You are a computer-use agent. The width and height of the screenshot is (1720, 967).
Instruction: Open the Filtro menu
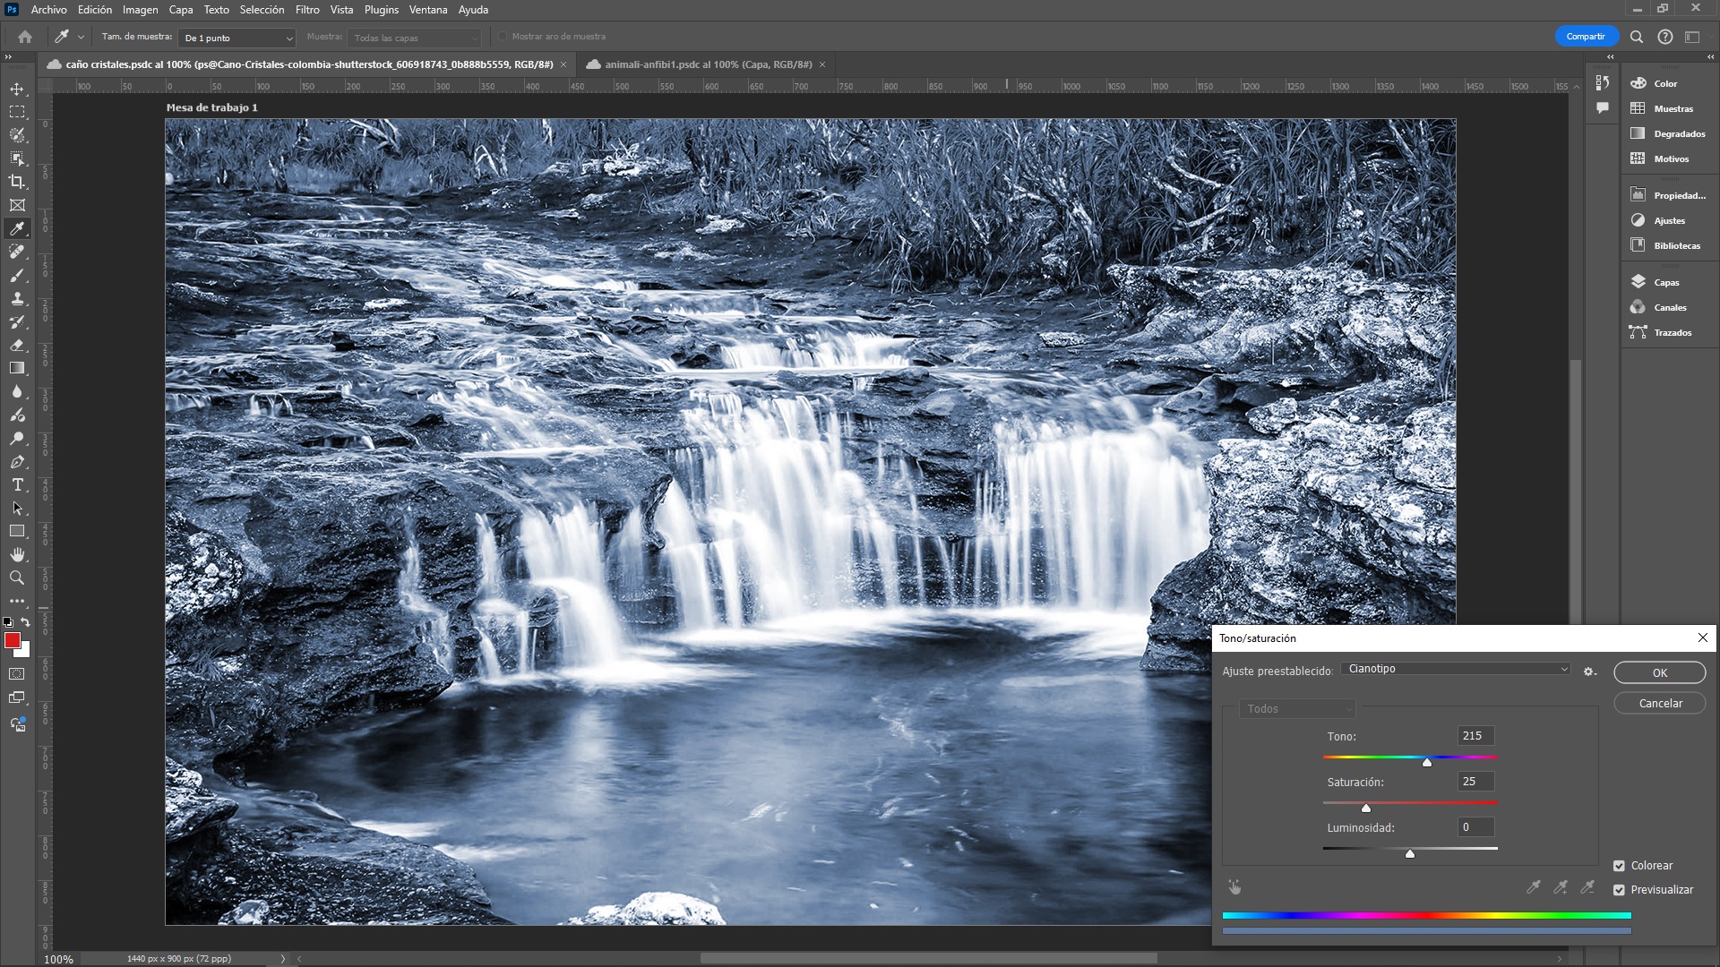(x=307, y=10)
